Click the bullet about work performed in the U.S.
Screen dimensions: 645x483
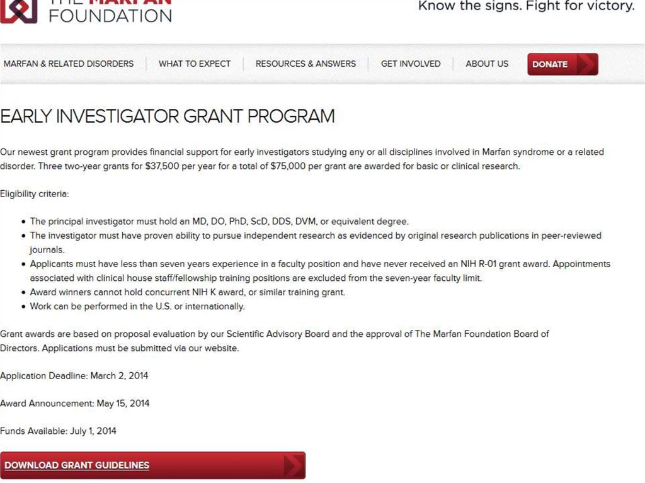coord(137,307)
